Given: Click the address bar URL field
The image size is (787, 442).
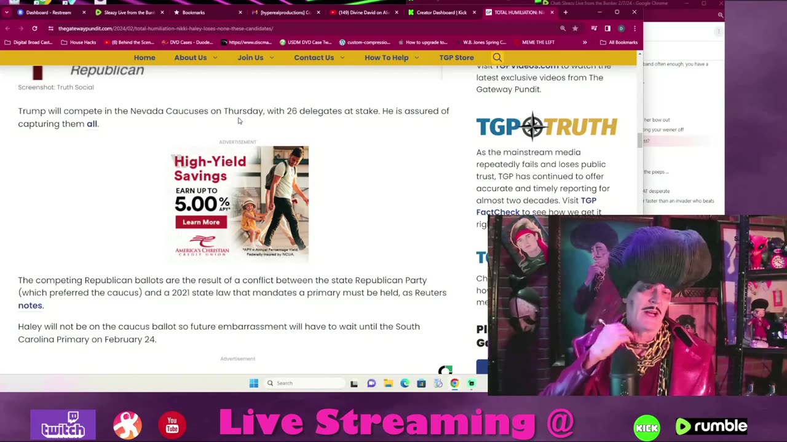Looking at the screenshot, I should pos(301,28).
